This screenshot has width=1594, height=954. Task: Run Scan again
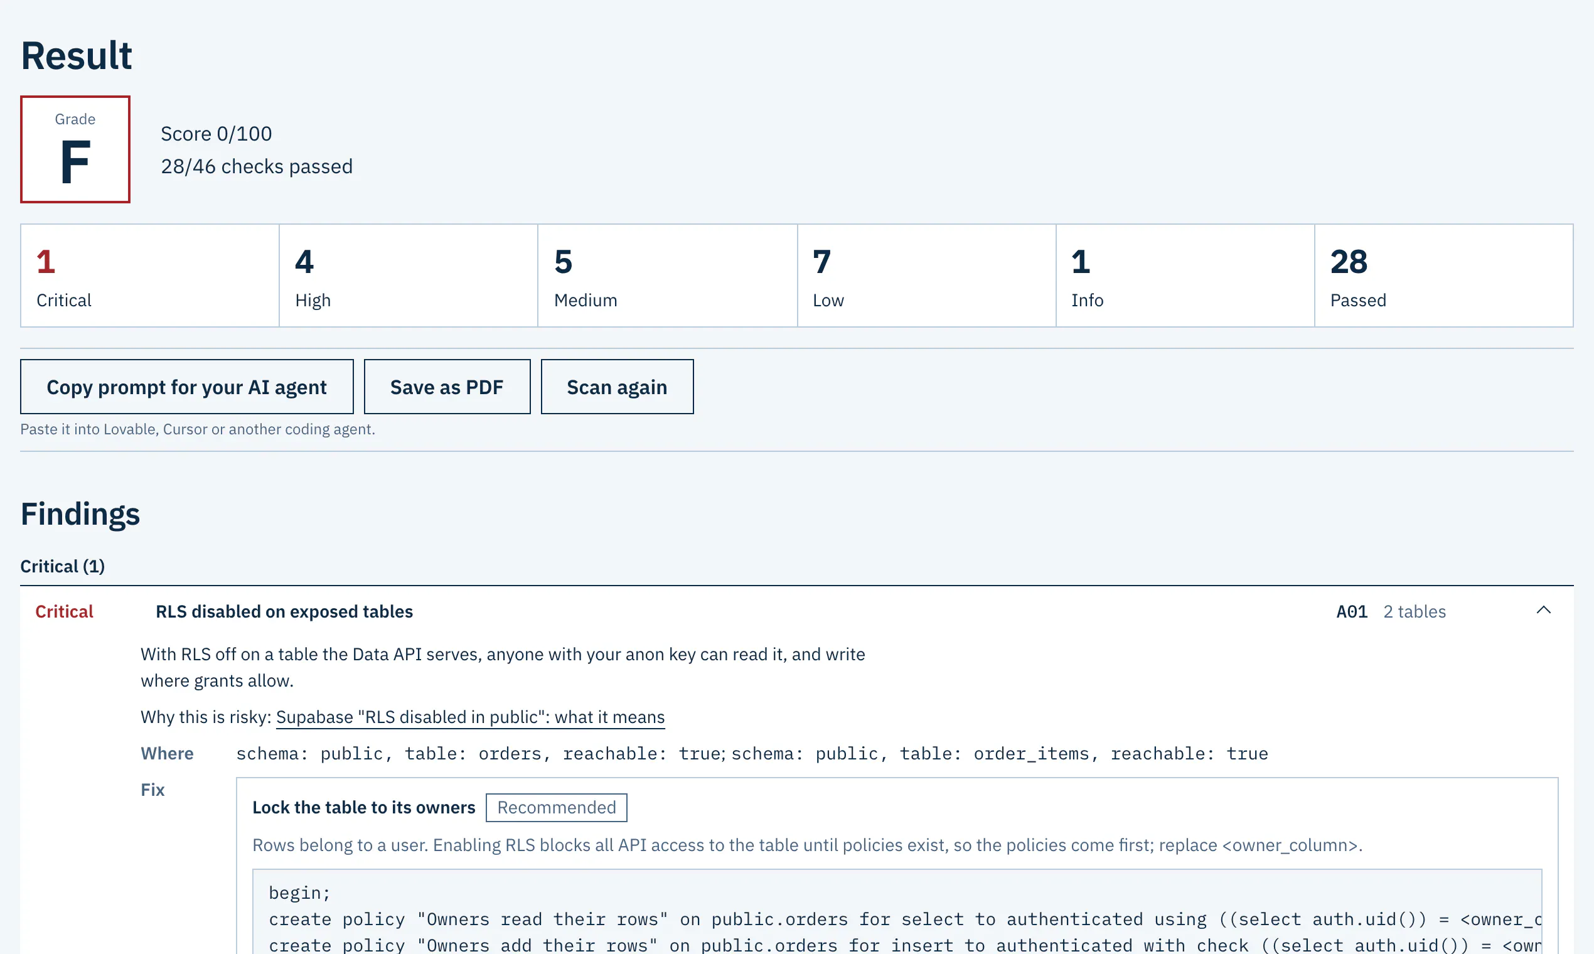pyautogui.click(x=617, y=387)
